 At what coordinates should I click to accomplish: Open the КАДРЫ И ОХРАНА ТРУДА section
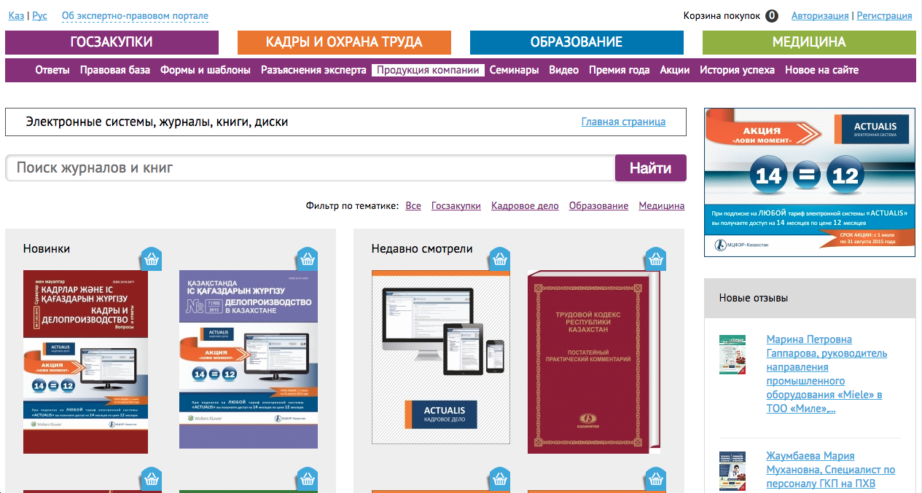[344, 42]
